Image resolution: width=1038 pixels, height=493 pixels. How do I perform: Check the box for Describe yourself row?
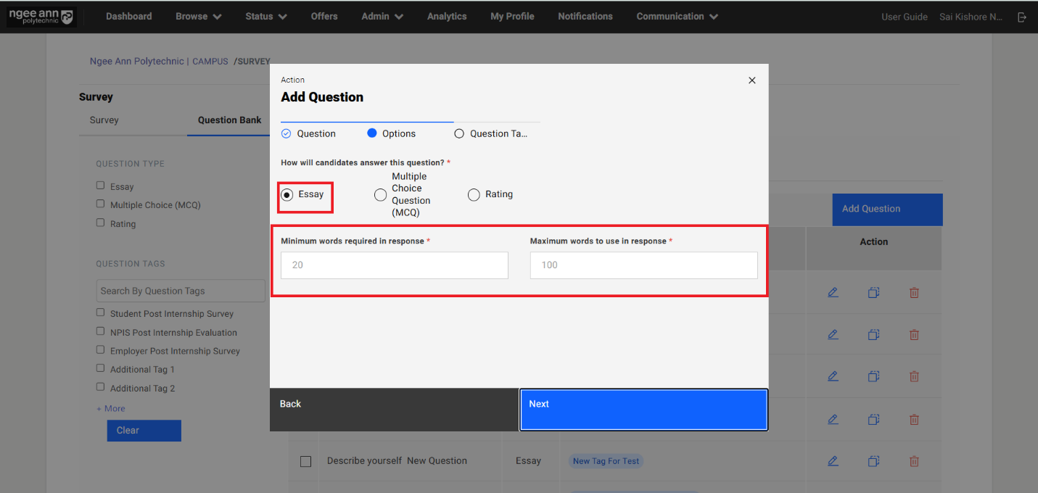[x=305, y=461]
